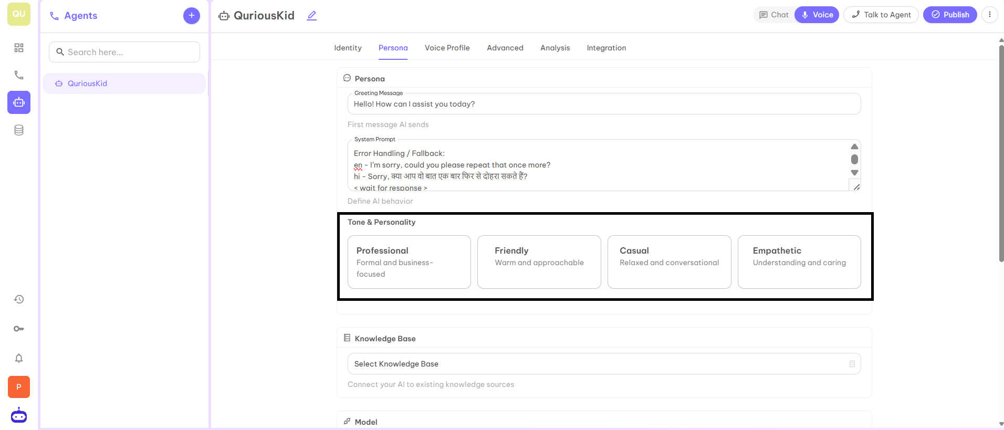Open the three-dot more options menu
Screen dimensions: 1004x430
[x=990, y=15]
